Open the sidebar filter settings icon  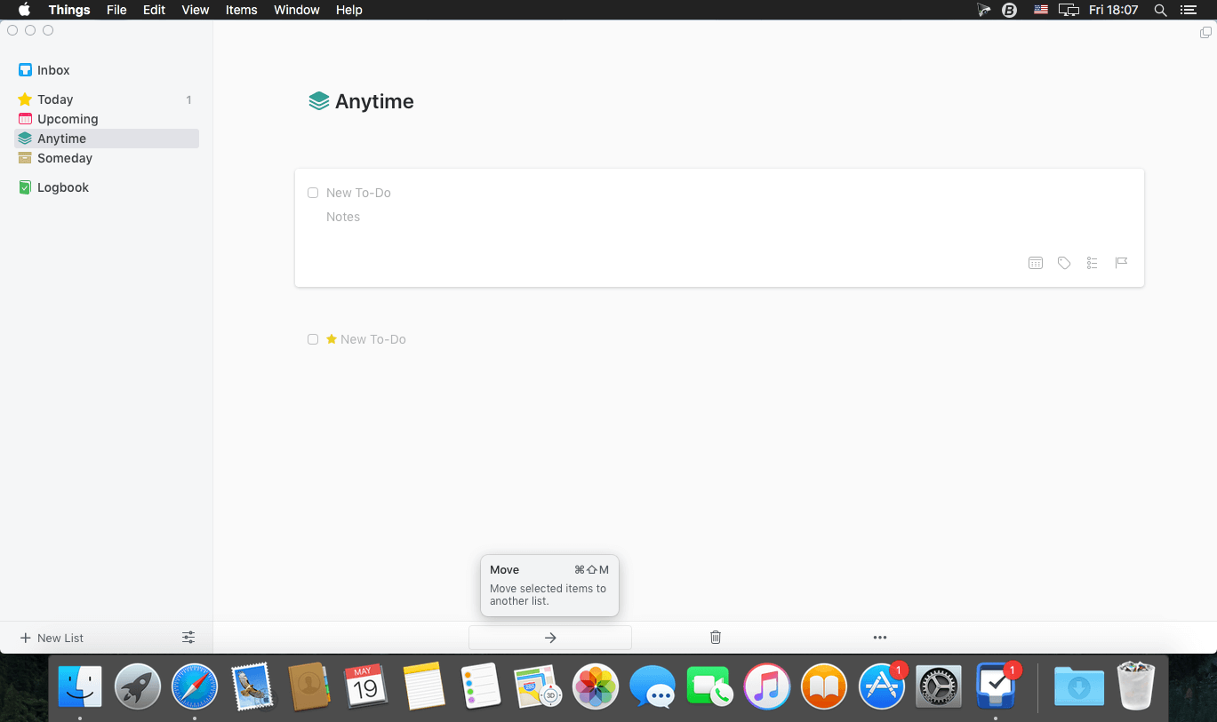click(x=188, y=638)
